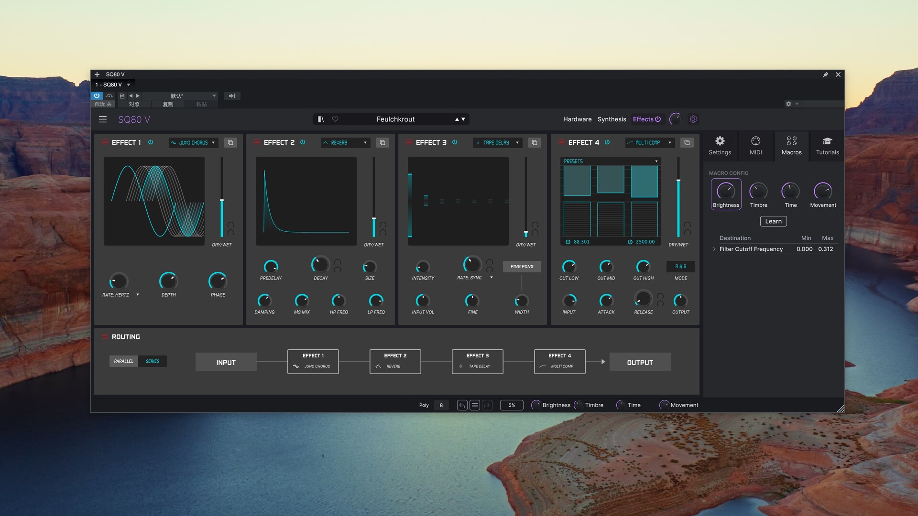Open Effect 1 JUNO CHORUS type dropdown
This screenshot has width=918, height=516.
coord(193,142)
